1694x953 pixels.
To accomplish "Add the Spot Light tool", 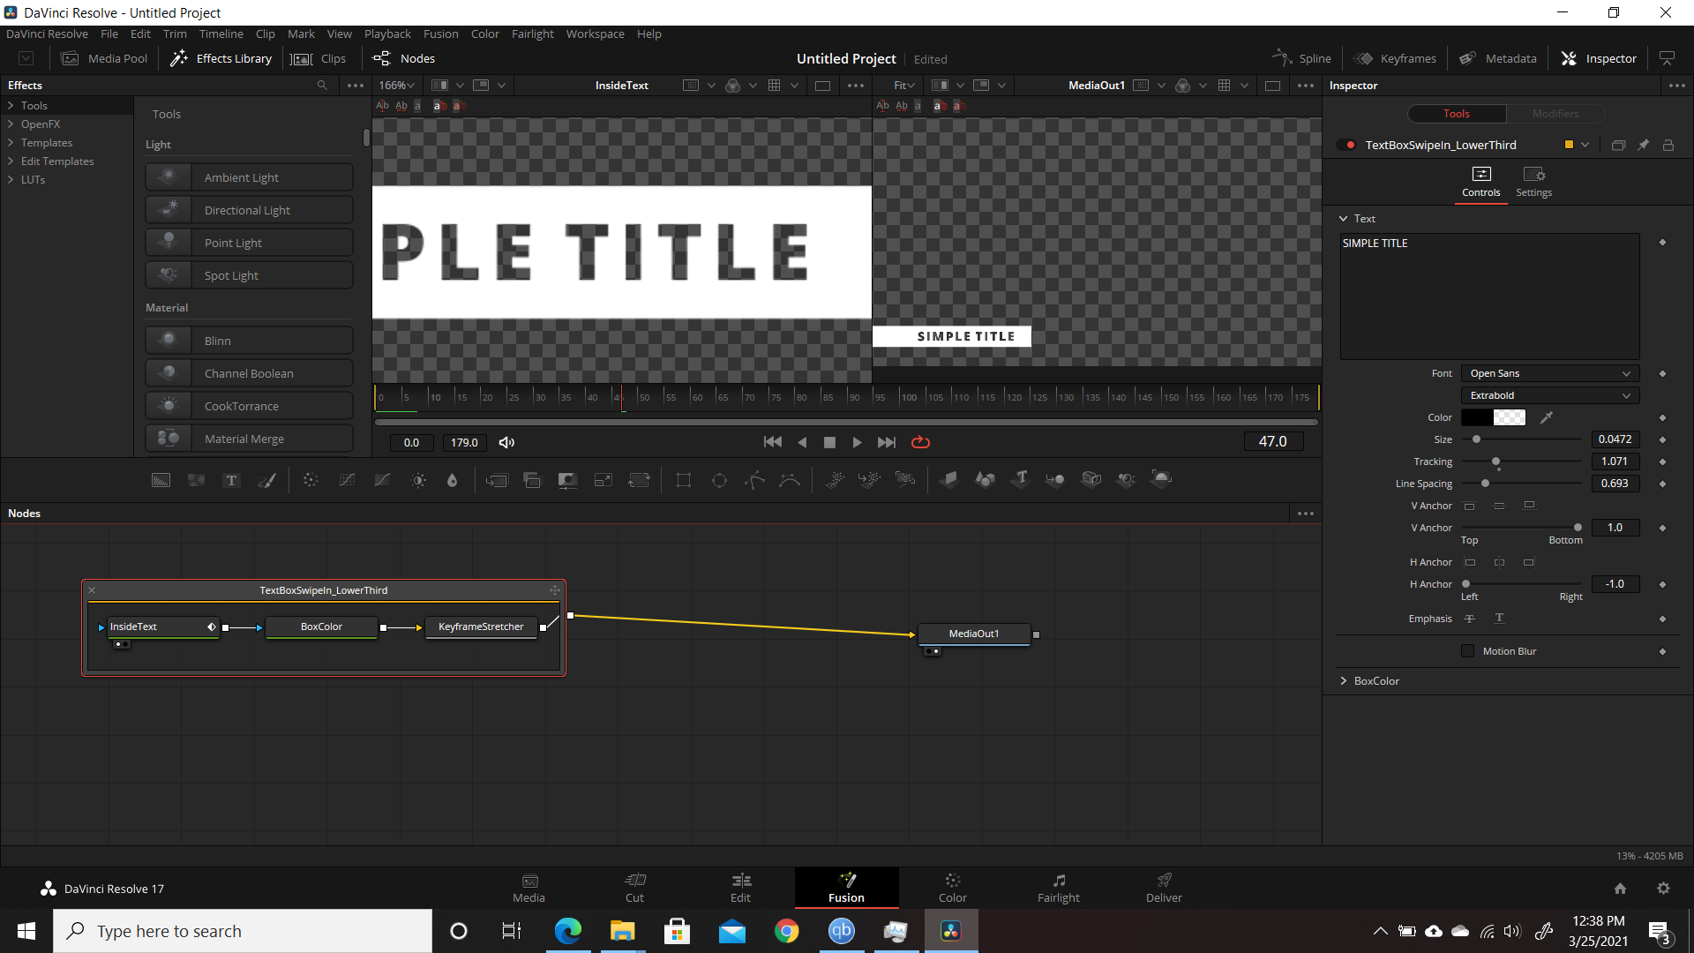I will coord(249,275).
